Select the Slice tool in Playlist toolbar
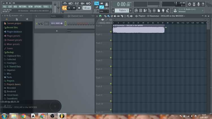Screen dimensions: 212x119 point(122,16)
